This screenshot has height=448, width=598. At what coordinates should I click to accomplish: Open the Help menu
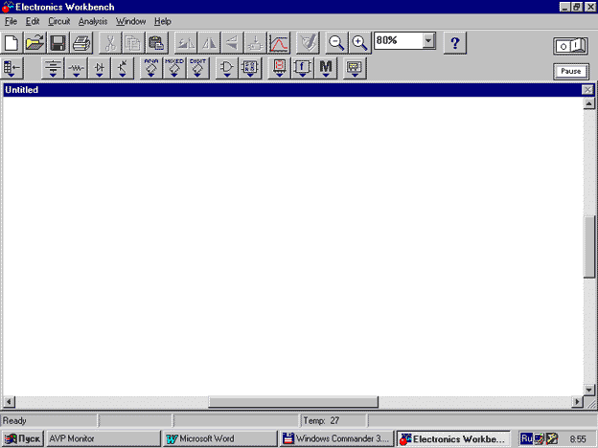pos(163,21)
